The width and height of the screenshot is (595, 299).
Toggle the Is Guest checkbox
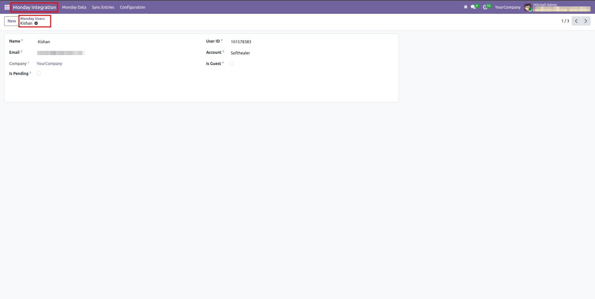point(232,64)
